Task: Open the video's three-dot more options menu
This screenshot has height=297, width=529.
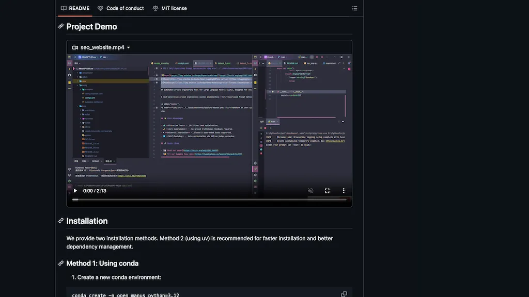Action: click(344, 190)
